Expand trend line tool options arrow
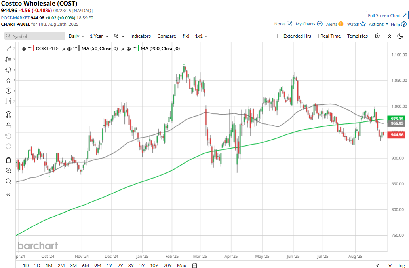The width and height of the screenshot is (409, 268). 14,49
